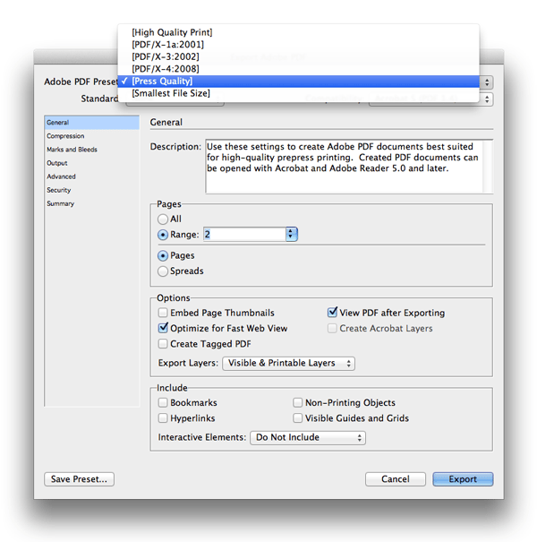
Task: Show the Security panel
Action: pos(92,190)
